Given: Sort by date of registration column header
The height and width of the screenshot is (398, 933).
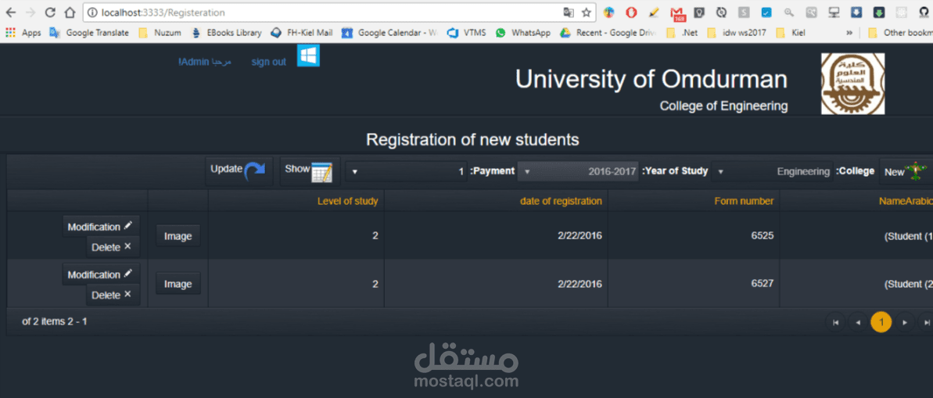Looking at the screenshot, I should pos(561,201).
